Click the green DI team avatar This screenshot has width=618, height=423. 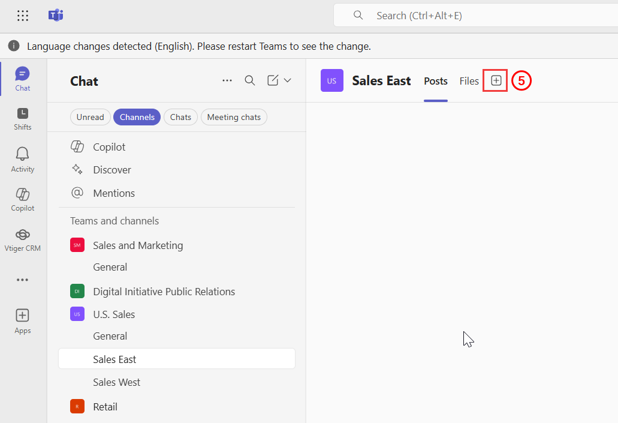point(77,291)
